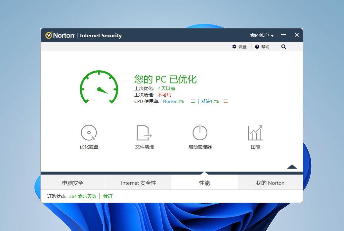Click the Norton checkmark logo
Screen dimensions: 344x231
click(49, 35)
